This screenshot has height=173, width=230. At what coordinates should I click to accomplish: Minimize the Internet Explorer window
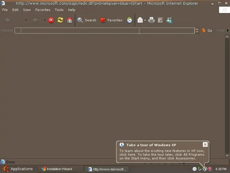212,3
